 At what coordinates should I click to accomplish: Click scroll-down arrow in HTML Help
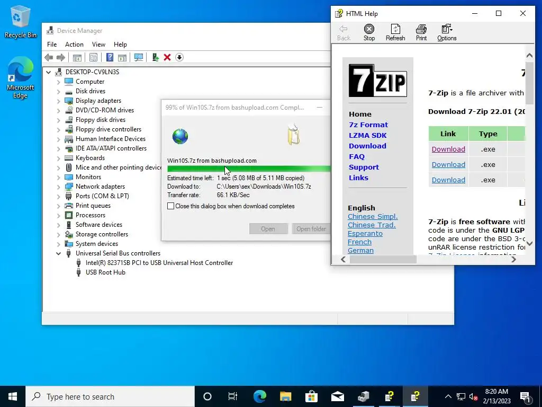tap(529, 243)
